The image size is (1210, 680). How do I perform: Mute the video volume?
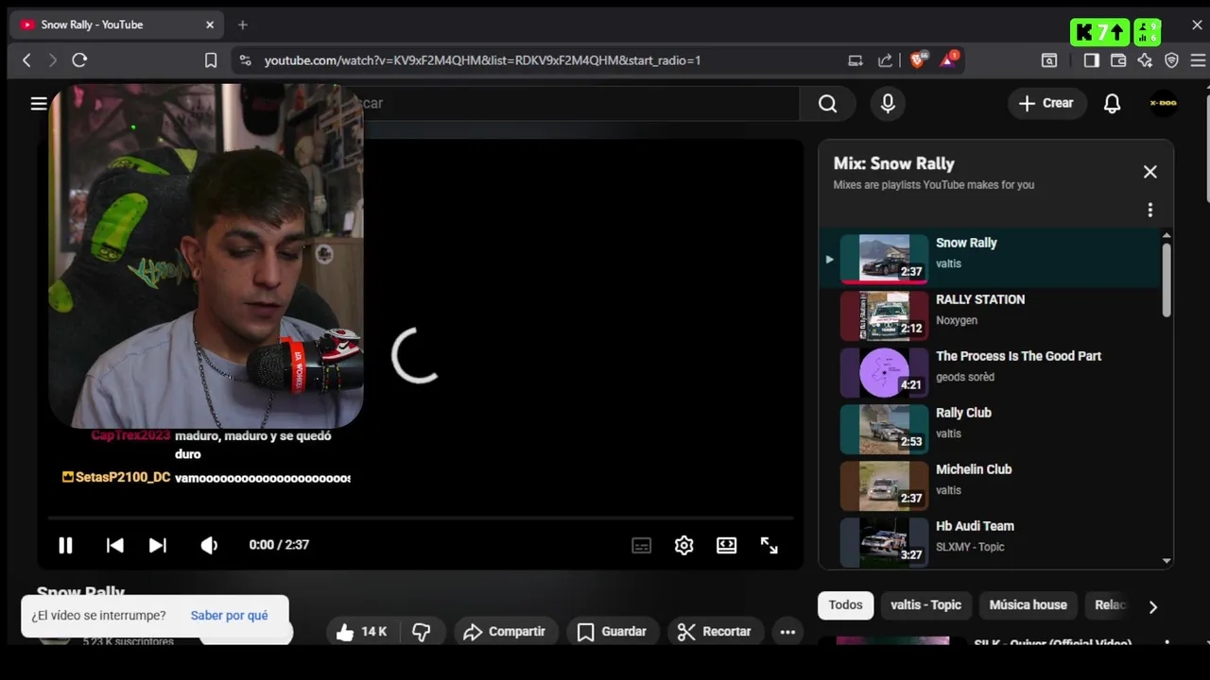pyautogui.click(x=209, y=545)
